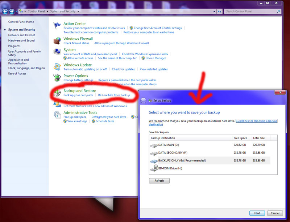This screenshot has width=290, height=222.
Task: Click the DATA SECONDARY (F:) drive icon
Action: pos(154,153)
